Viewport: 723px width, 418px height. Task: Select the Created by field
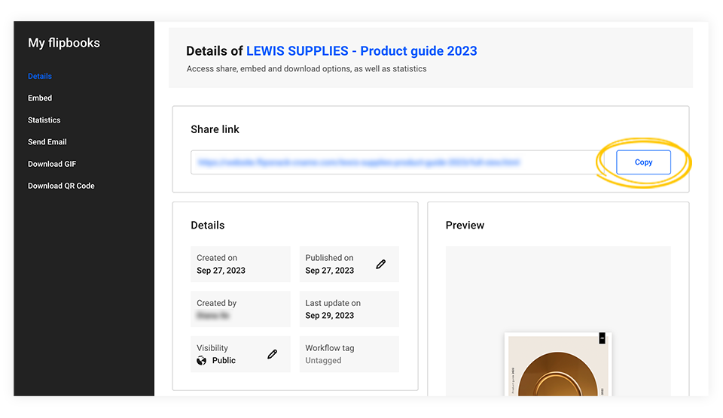[240, 309]
